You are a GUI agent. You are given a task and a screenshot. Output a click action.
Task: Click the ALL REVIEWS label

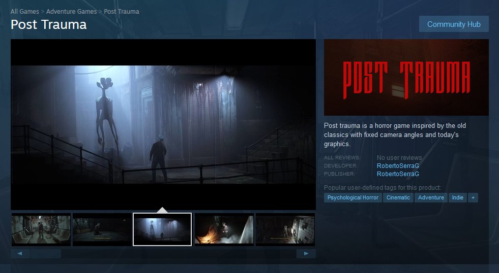pyautogui.click(x=342, y=157)
